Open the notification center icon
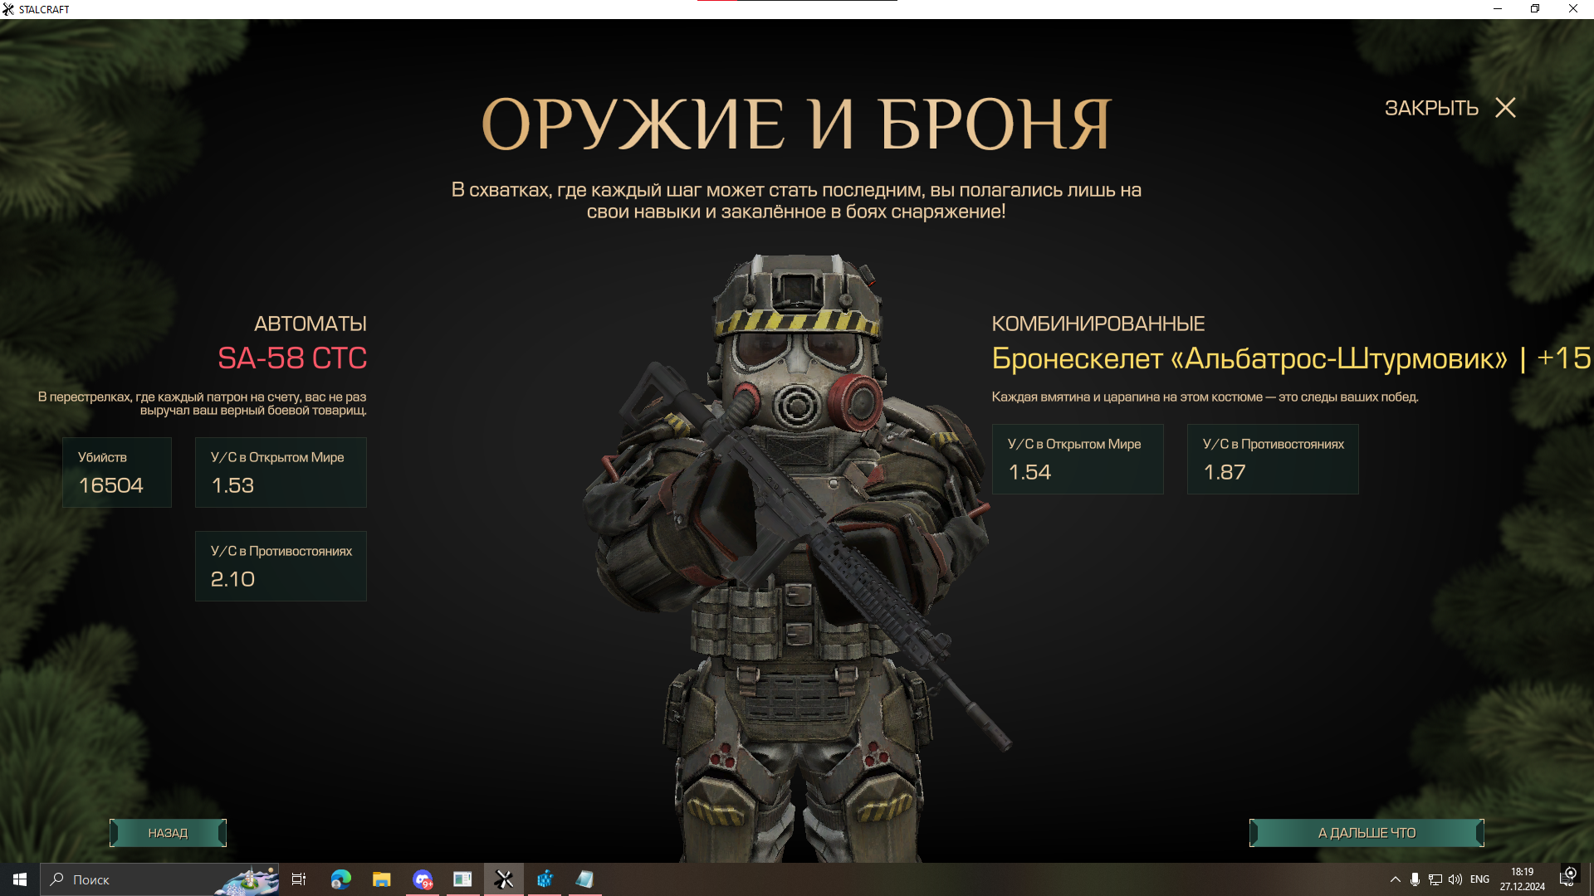 coord(1567,879)
